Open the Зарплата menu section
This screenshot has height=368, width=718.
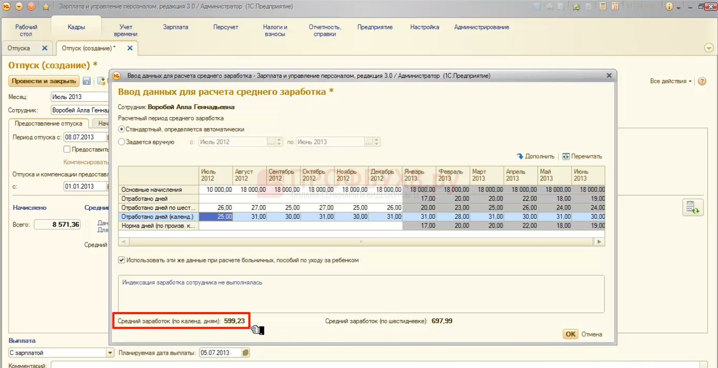[x=175, y=27]
